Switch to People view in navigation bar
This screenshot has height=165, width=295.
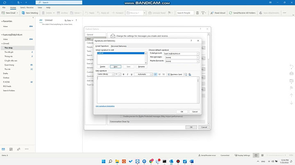click(18, 149)
